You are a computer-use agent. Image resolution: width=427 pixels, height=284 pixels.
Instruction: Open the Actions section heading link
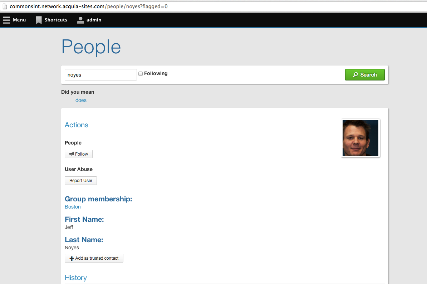pos(76,125)
